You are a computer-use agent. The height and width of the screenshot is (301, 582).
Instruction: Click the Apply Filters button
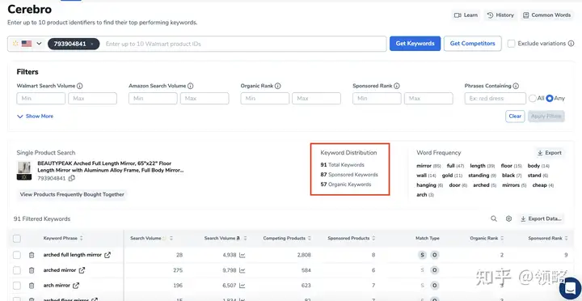546,117
